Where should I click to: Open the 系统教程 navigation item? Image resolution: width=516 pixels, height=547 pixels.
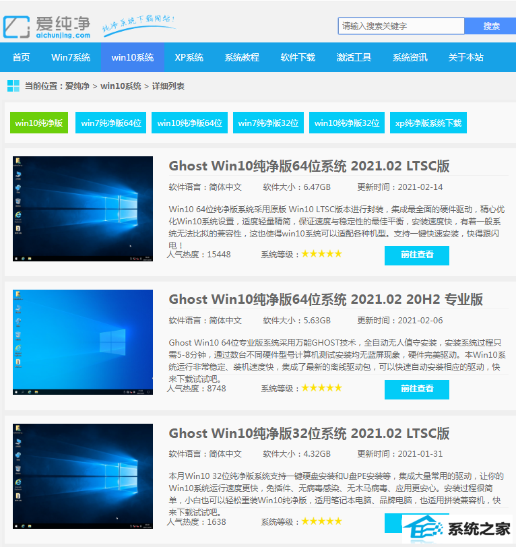point(242,57)
